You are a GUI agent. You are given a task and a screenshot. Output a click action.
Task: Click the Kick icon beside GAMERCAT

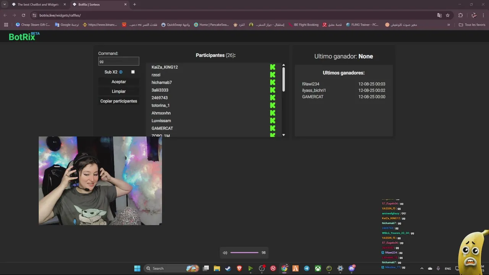point(272,128)
